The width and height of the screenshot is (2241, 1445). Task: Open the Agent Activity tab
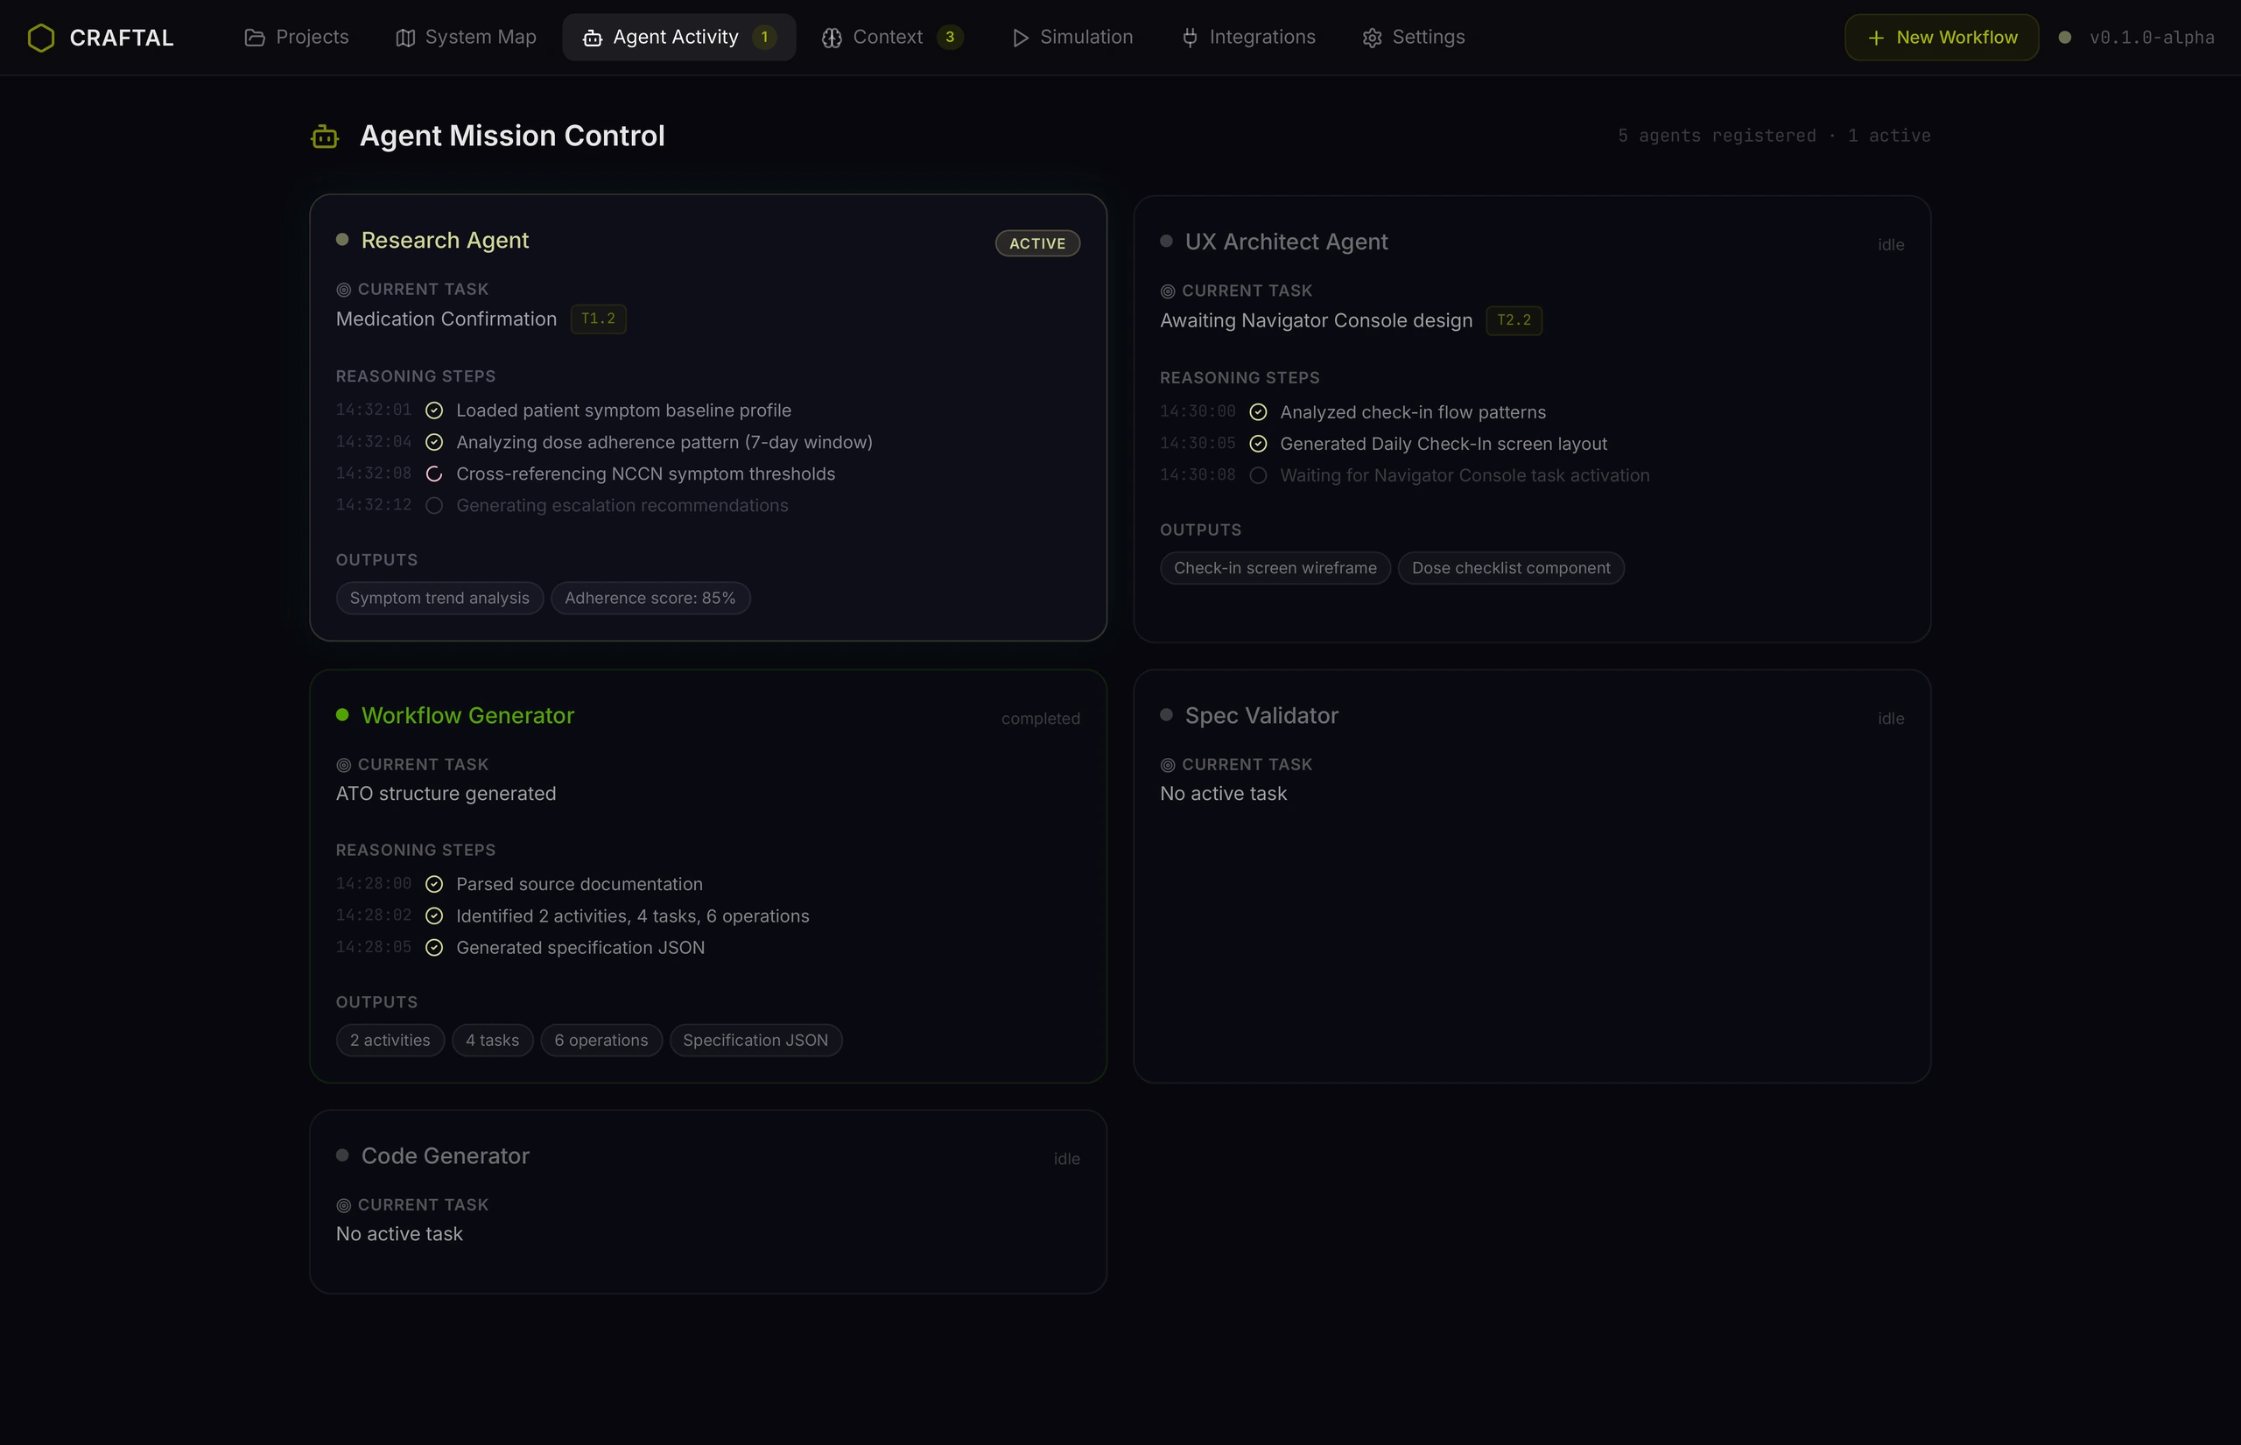pos(679,38)
